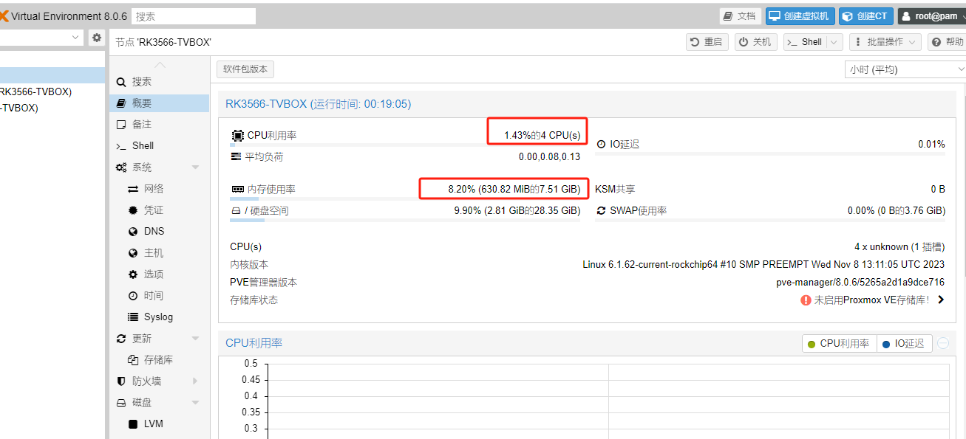Viewport: 966px width, 439px height.
Task: Expand the Shell button dropdown arrow
Action: coord(834,42)
